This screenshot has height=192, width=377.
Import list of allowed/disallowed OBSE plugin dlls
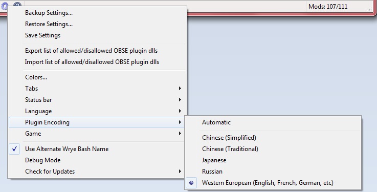(x=97, y=62)
